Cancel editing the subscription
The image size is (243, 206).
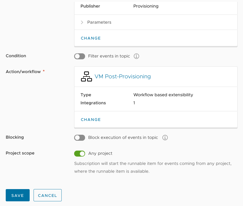point(48,195)
